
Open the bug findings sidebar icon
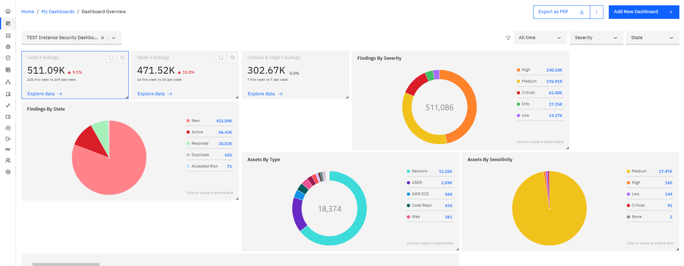[8, 47]
